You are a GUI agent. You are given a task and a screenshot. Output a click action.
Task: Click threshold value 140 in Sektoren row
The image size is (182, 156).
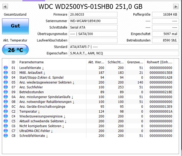(x=140, y=82)
